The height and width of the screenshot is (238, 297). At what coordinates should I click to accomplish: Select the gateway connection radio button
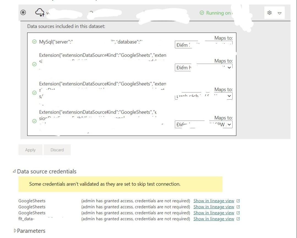pos(23,12)
